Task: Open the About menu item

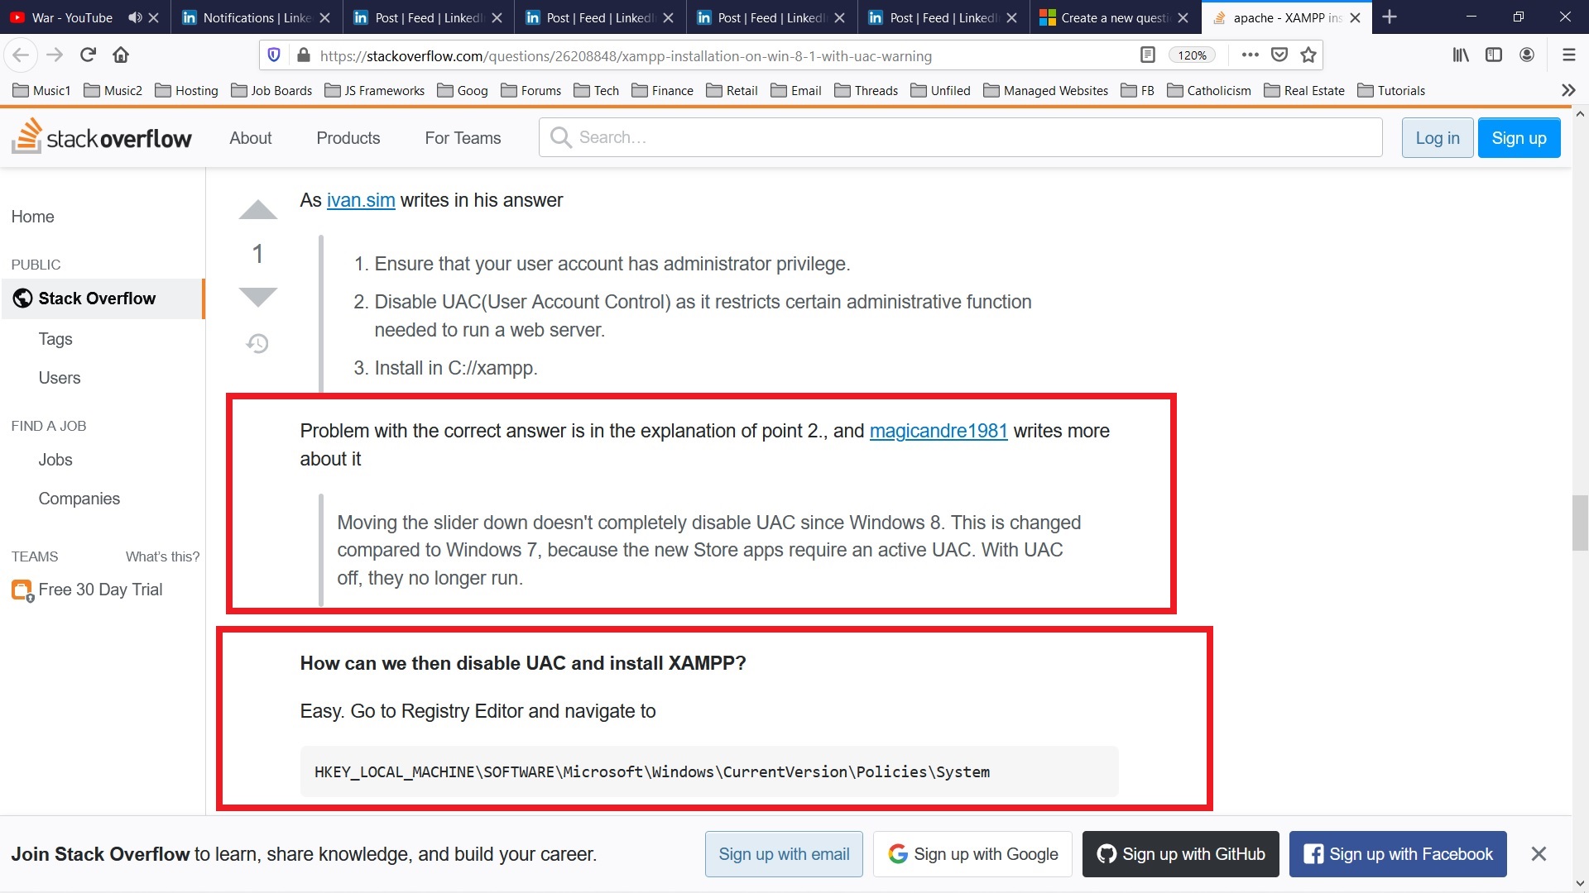Action: pyautogui.click(x=251, y=138)
